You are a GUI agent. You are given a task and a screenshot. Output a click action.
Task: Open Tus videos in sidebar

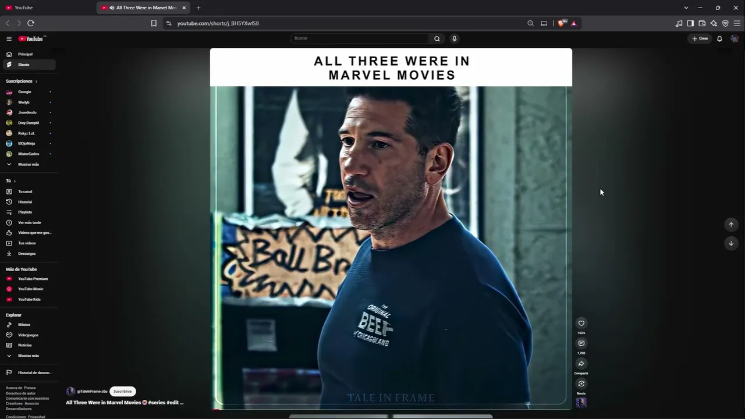pyautogui.click(x=30, y=243)
